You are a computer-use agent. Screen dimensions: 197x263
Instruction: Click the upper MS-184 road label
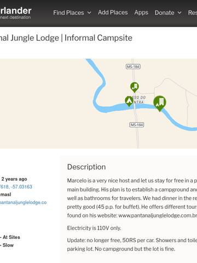pyautogui.click(x=133, y=66)
